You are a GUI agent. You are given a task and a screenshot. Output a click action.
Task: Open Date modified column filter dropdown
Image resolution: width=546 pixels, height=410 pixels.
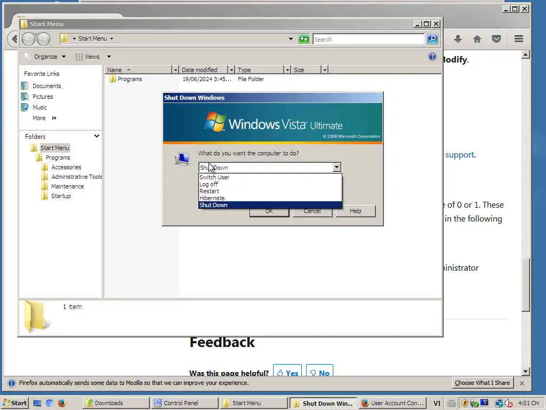pos(231,70)
